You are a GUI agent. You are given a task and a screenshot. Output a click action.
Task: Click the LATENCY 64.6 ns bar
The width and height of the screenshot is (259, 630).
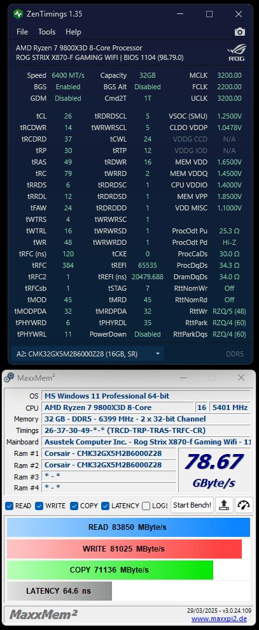59,591
